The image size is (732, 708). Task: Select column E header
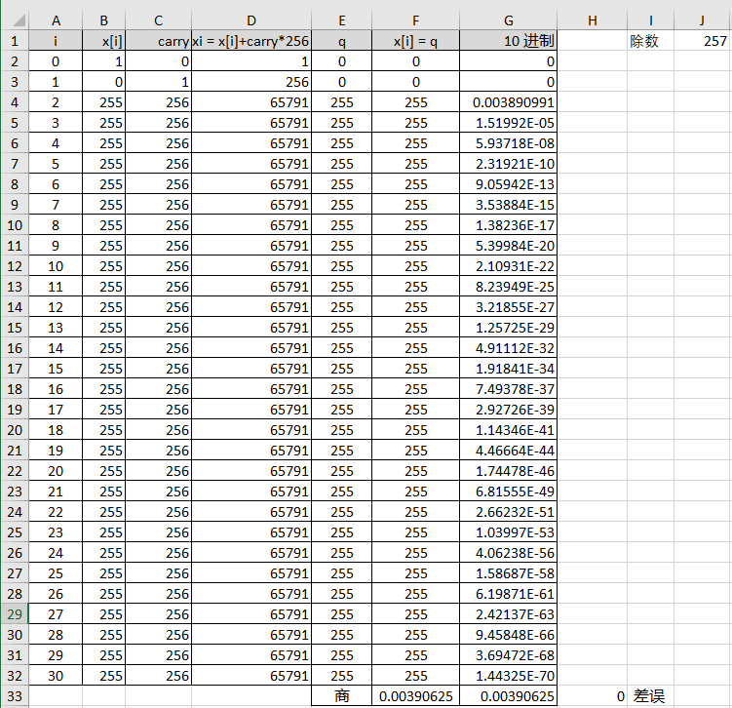(x=342, y=20)
